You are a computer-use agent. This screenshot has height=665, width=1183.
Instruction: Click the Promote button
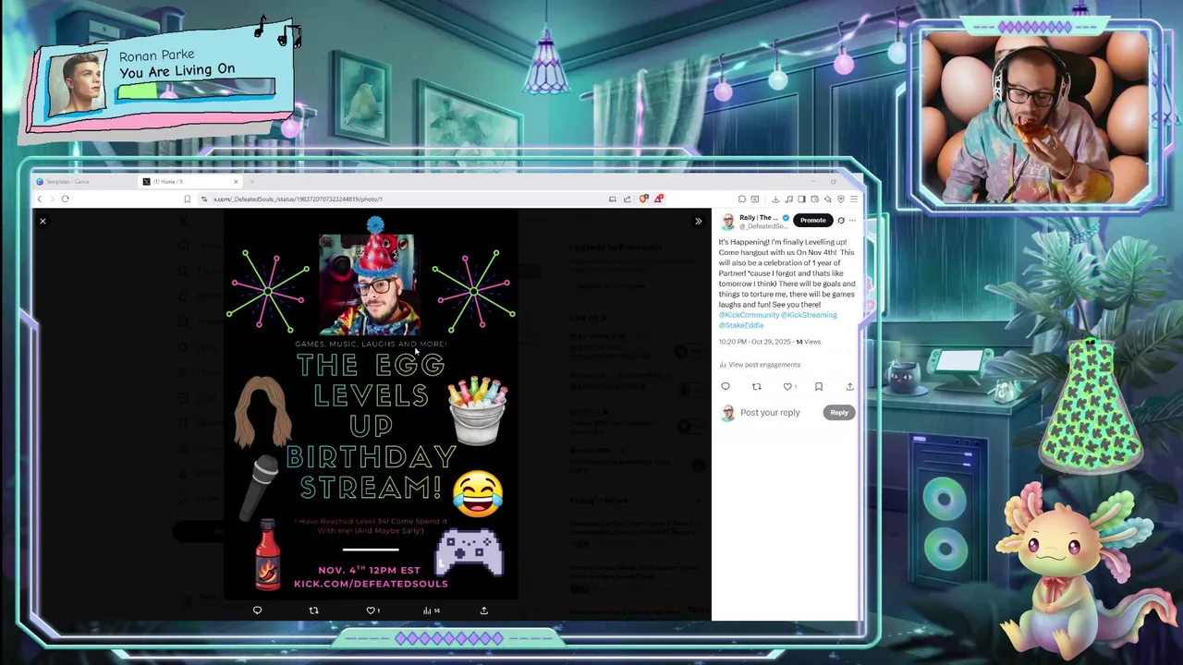[x=813, y=220]
